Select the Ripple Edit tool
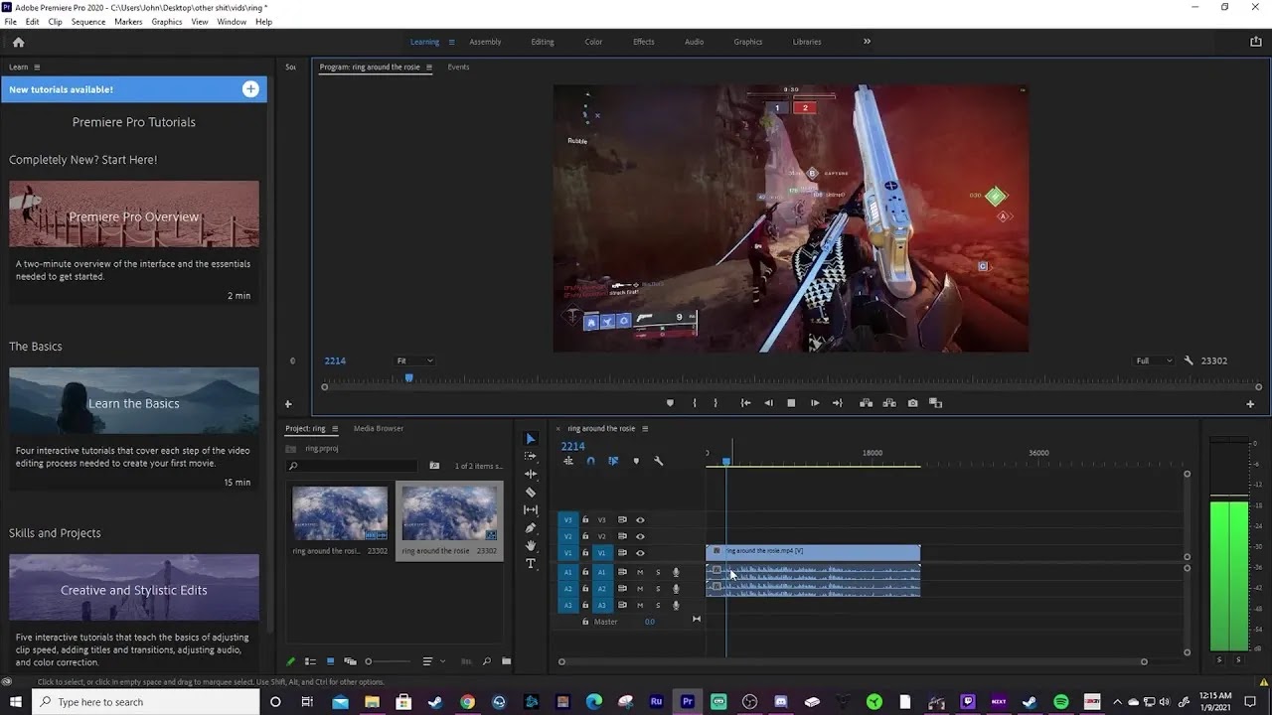This screenshot has width=1272, height=715. point(531,474)
